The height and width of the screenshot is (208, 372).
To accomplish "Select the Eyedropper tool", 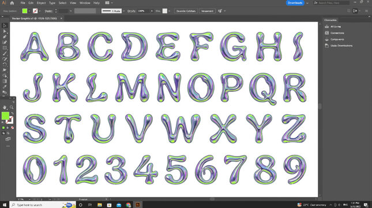I will 5,87.
